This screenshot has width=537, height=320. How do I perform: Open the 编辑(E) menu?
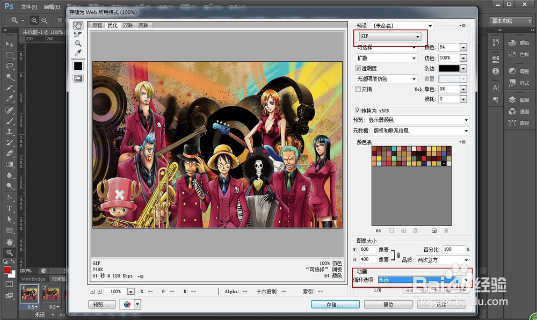52,7
